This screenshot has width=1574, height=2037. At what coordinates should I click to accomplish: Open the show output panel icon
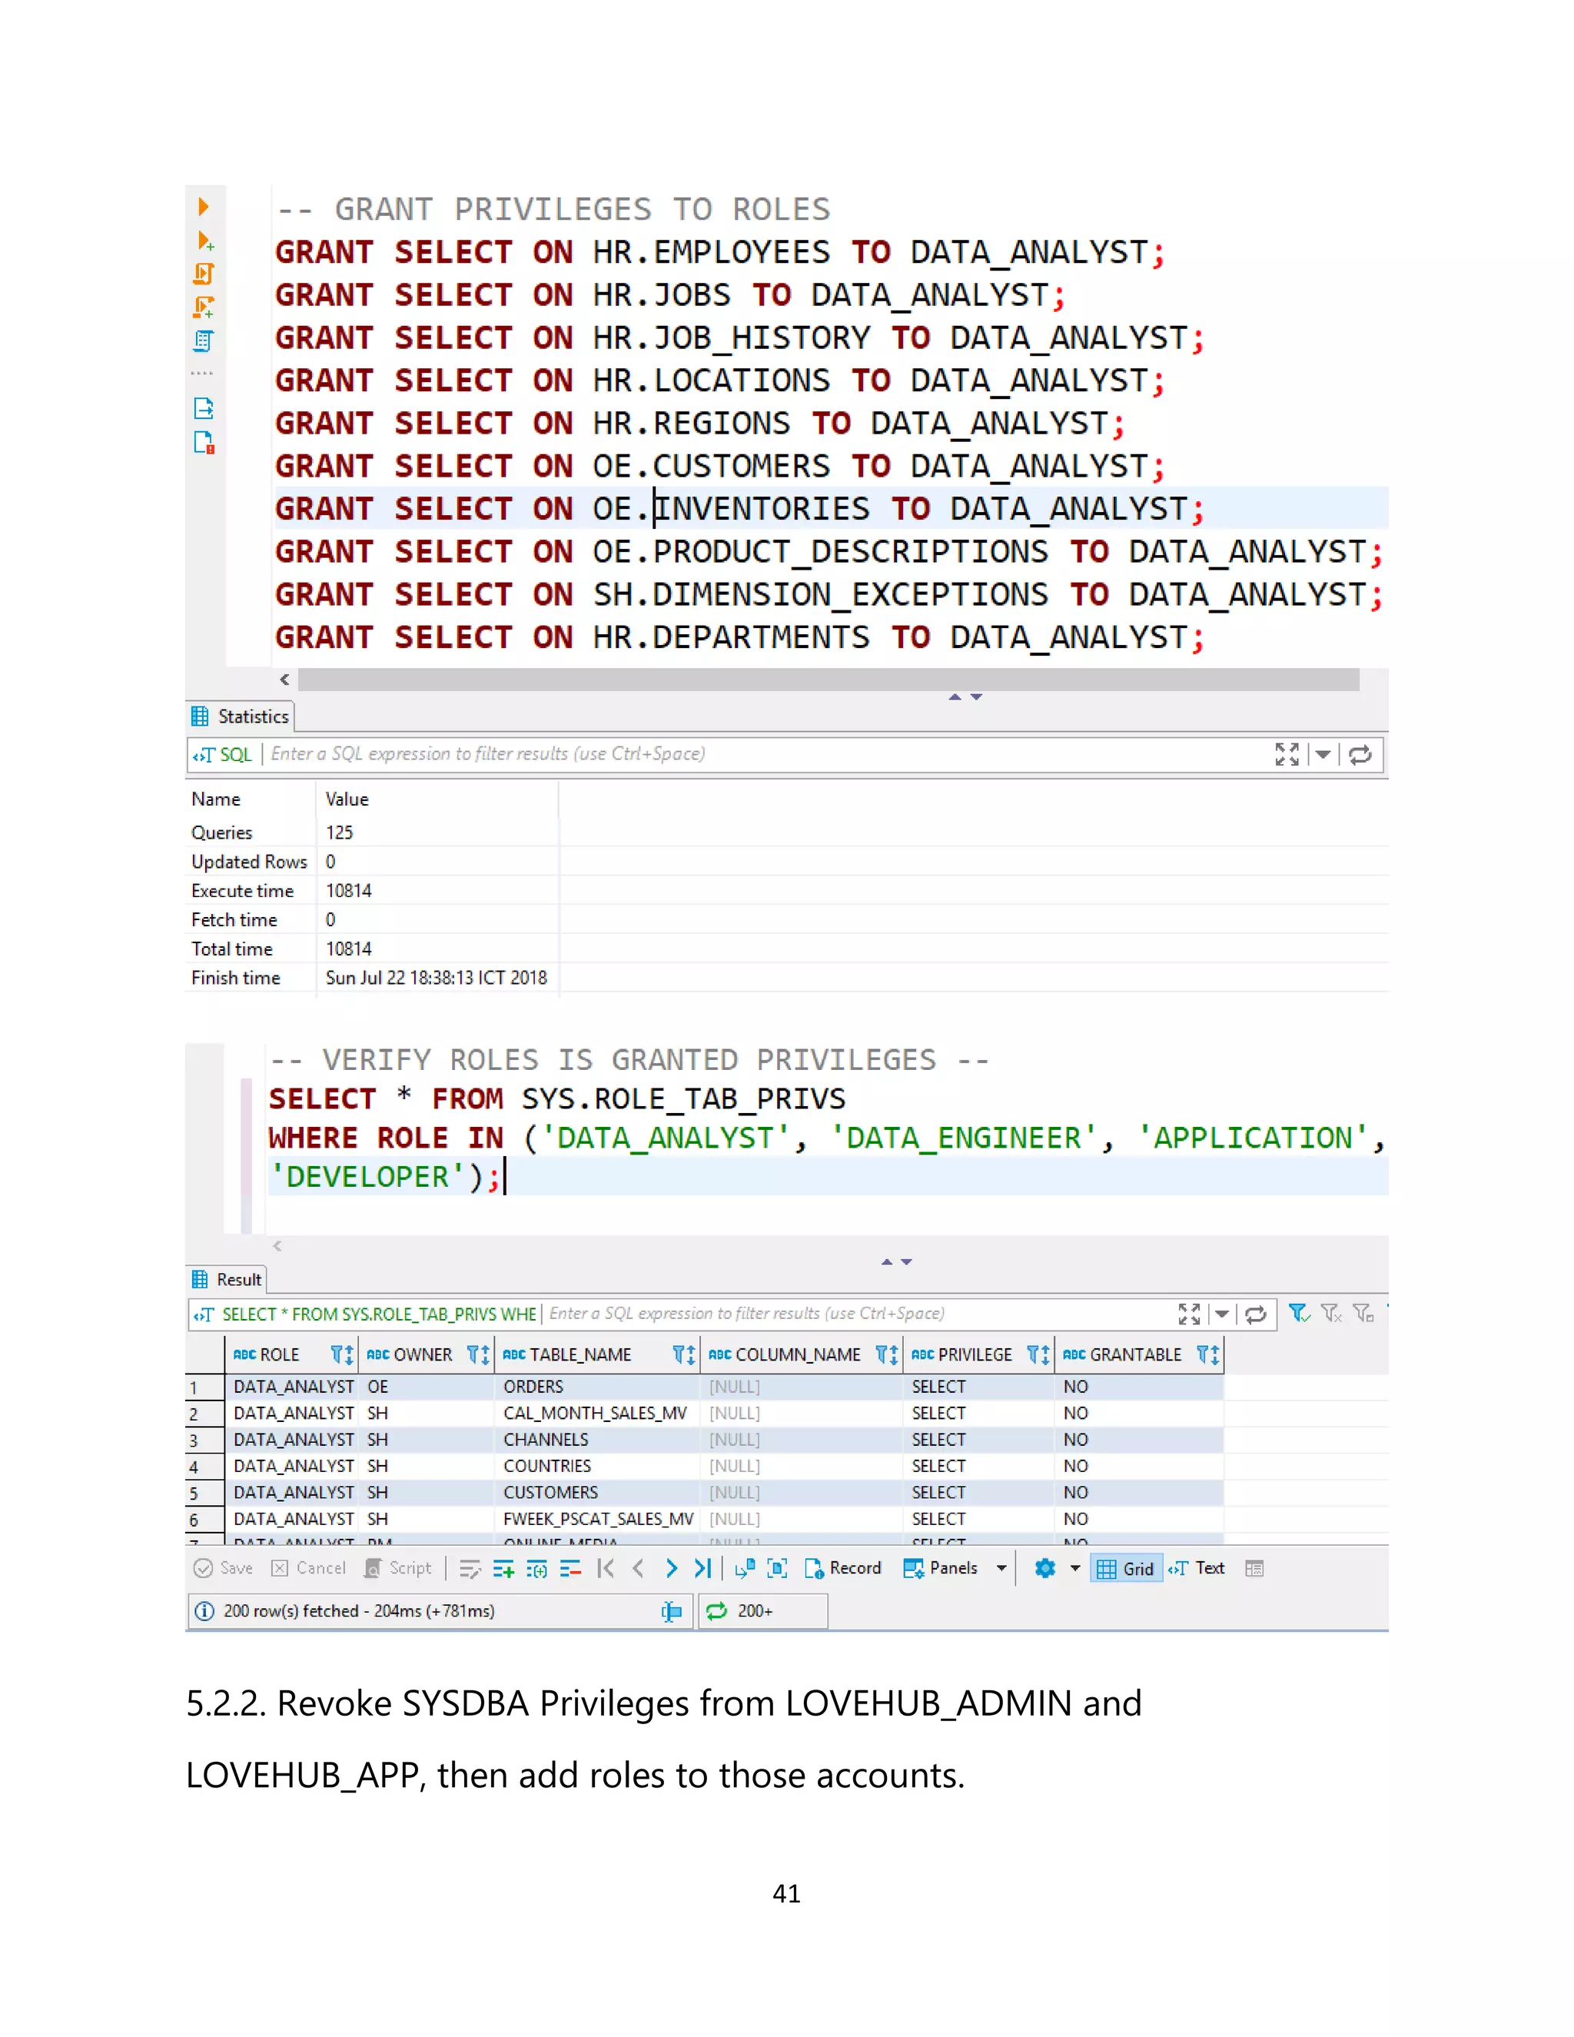pyautogui.click(x=204, y=408)
